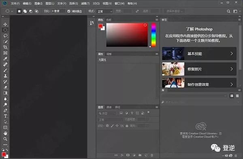Select the Move tool

(x=5, y=24)
